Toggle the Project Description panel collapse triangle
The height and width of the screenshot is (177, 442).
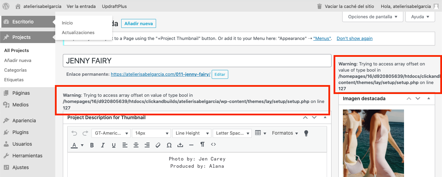pyautogui.click(x=325, y=117)
